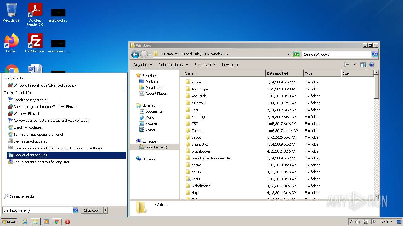Select the Videos library
403x226 pixels.
[150, 129]
